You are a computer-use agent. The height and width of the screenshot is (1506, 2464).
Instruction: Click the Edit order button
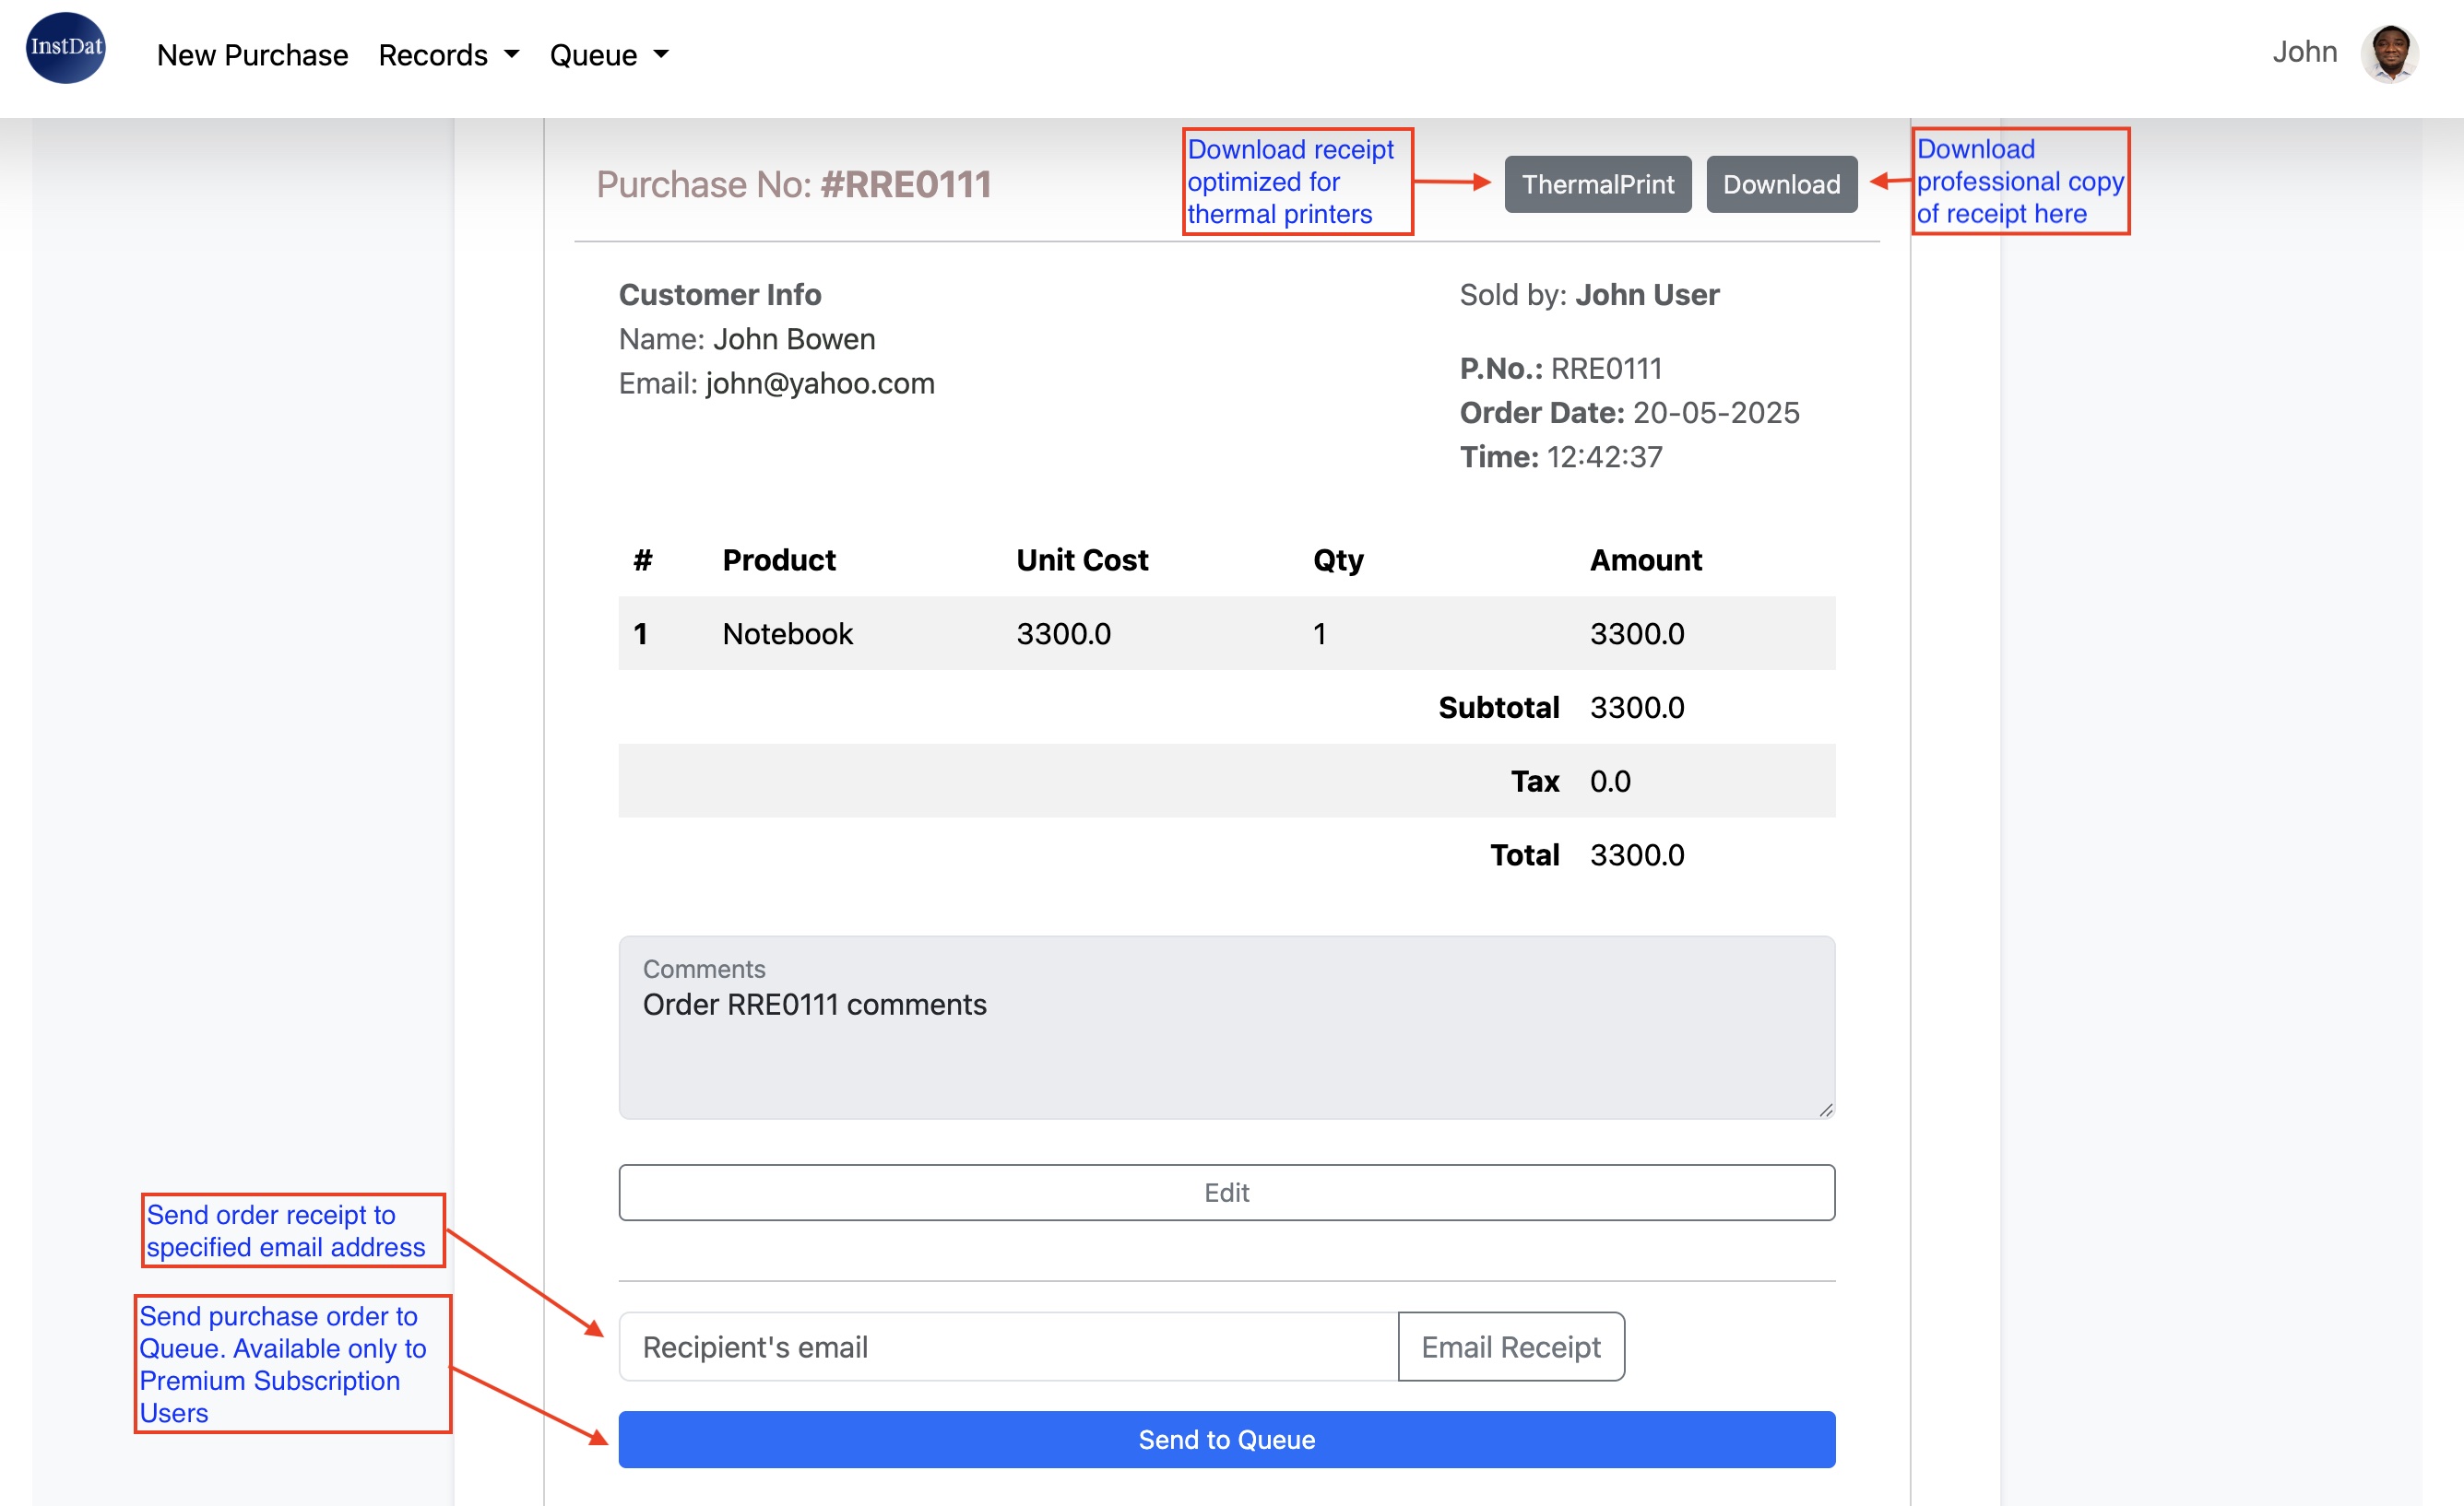coord(1226,1193)
